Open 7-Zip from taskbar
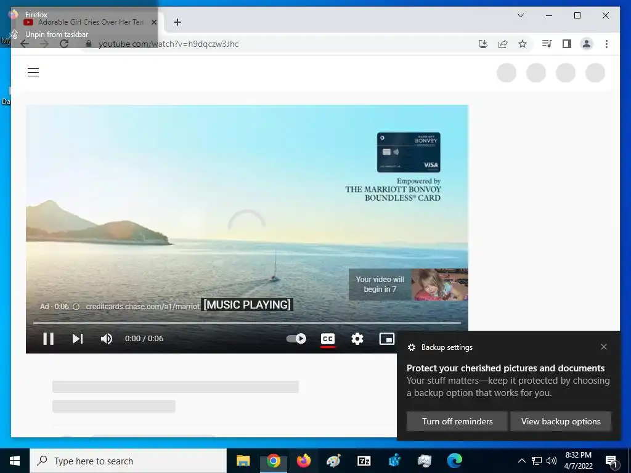 click(x=364, y=461)
